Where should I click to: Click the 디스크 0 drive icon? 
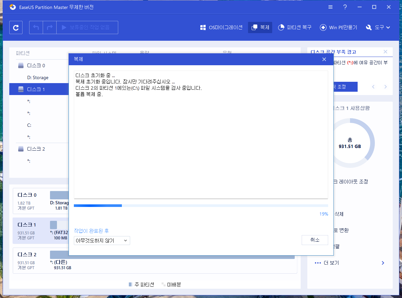(x=21, y=66)
